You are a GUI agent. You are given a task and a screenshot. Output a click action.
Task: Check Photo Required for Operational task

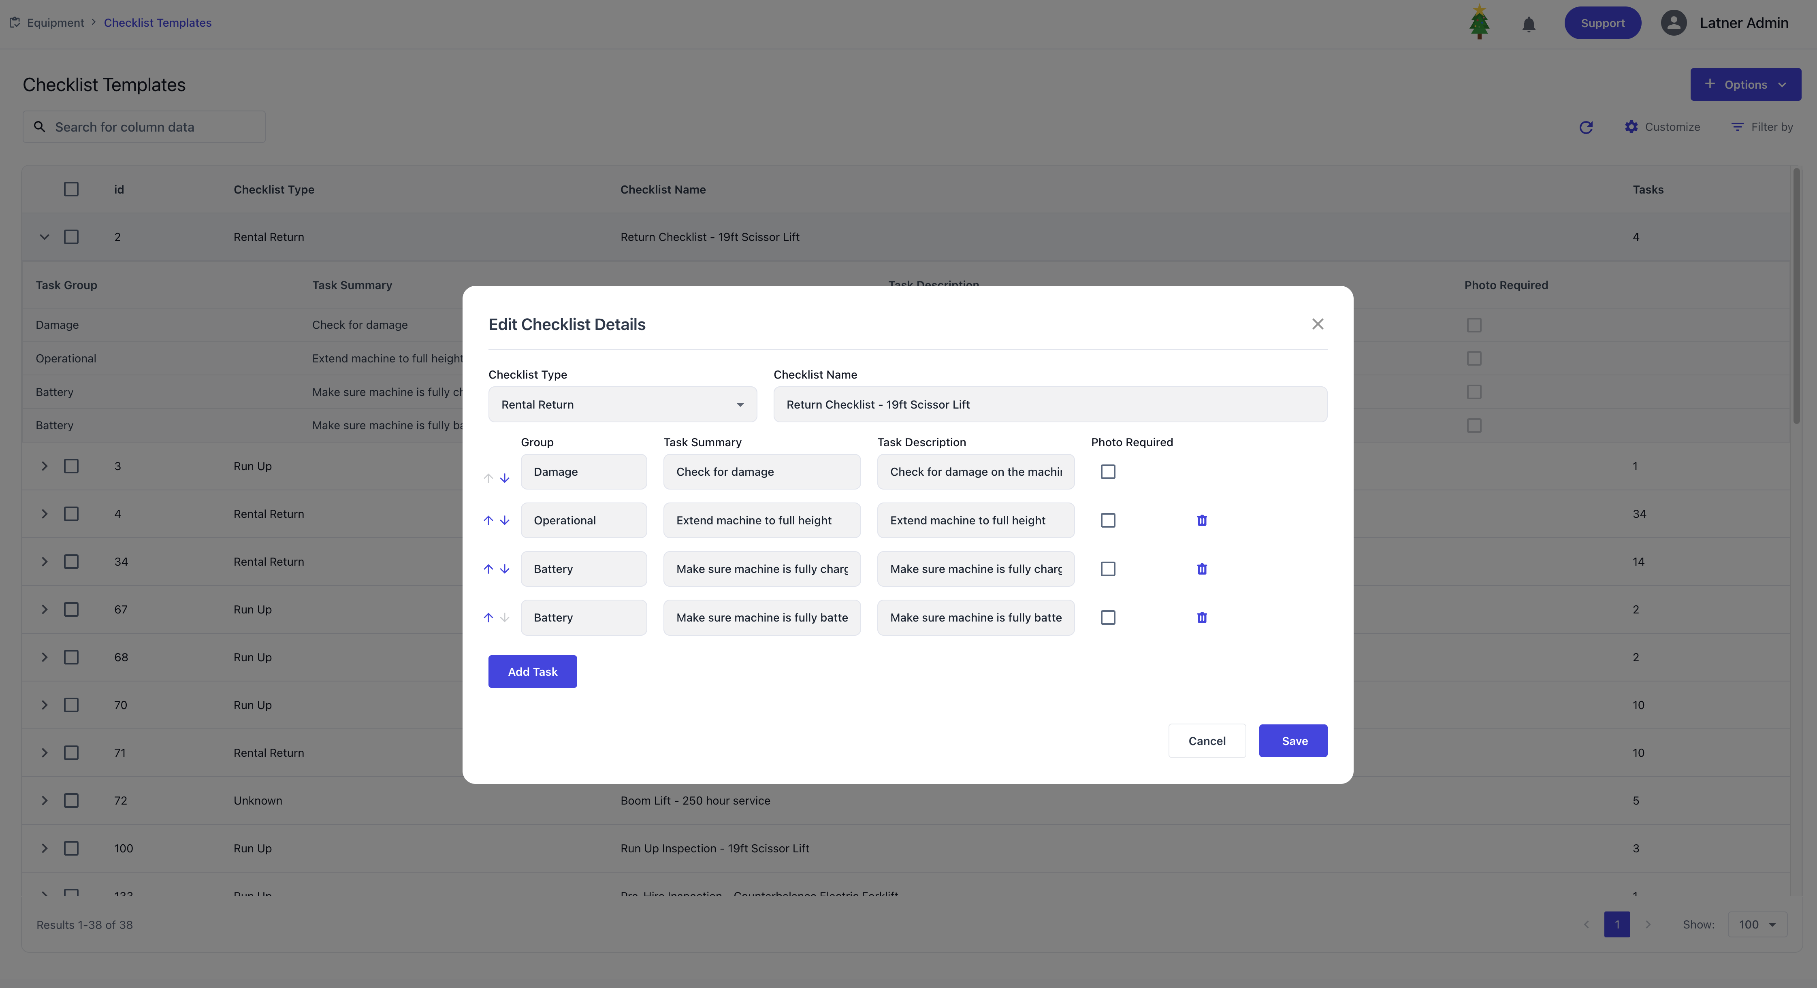click(1107, 520)
